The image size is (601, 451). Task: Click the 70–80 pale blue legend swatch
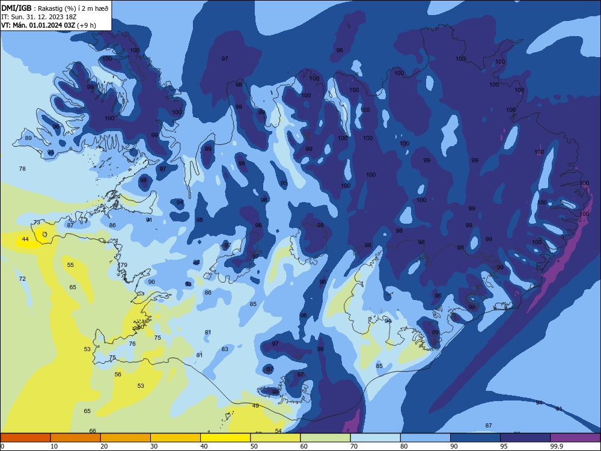click(x=375, y=438)
